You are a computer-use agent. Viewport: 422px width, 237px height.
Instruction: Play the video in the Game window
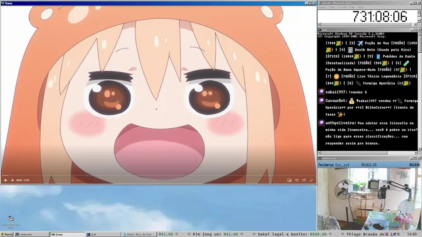(x=6, y=180)
